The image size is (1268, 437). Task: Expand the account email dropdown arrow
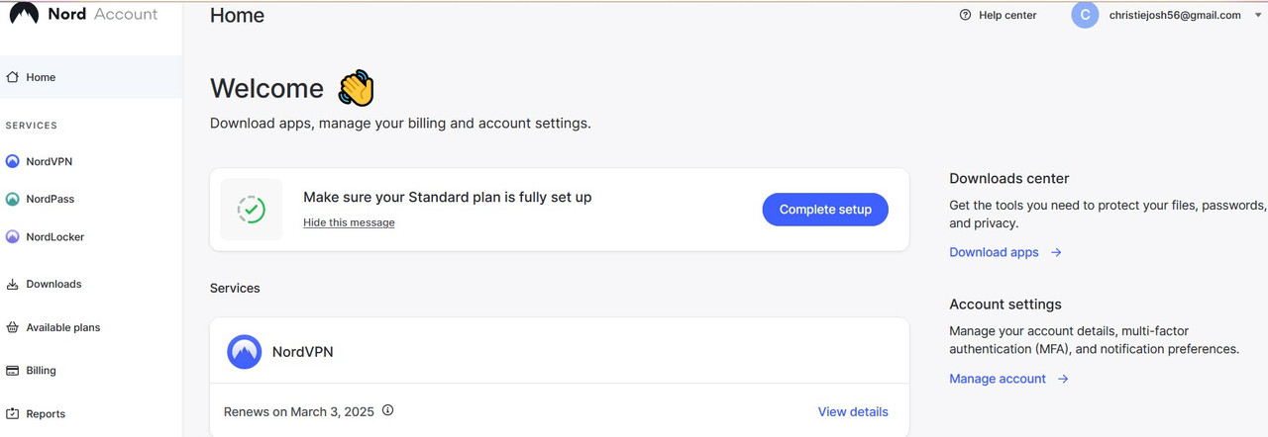(x=1259, y=16)
